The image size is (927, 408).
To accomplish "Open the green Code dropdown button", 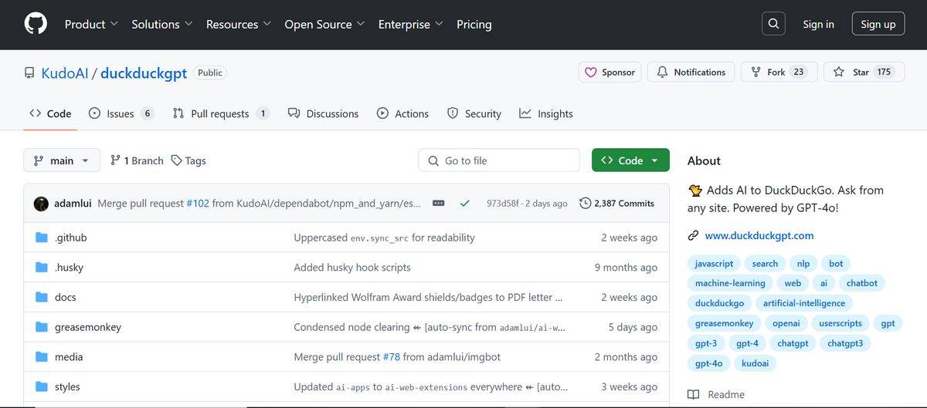I will coord(630,160).
